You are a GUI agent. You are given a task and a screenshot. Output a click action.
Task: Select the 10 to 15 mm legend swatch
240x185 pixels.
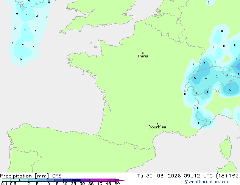(x=50, y=180)
